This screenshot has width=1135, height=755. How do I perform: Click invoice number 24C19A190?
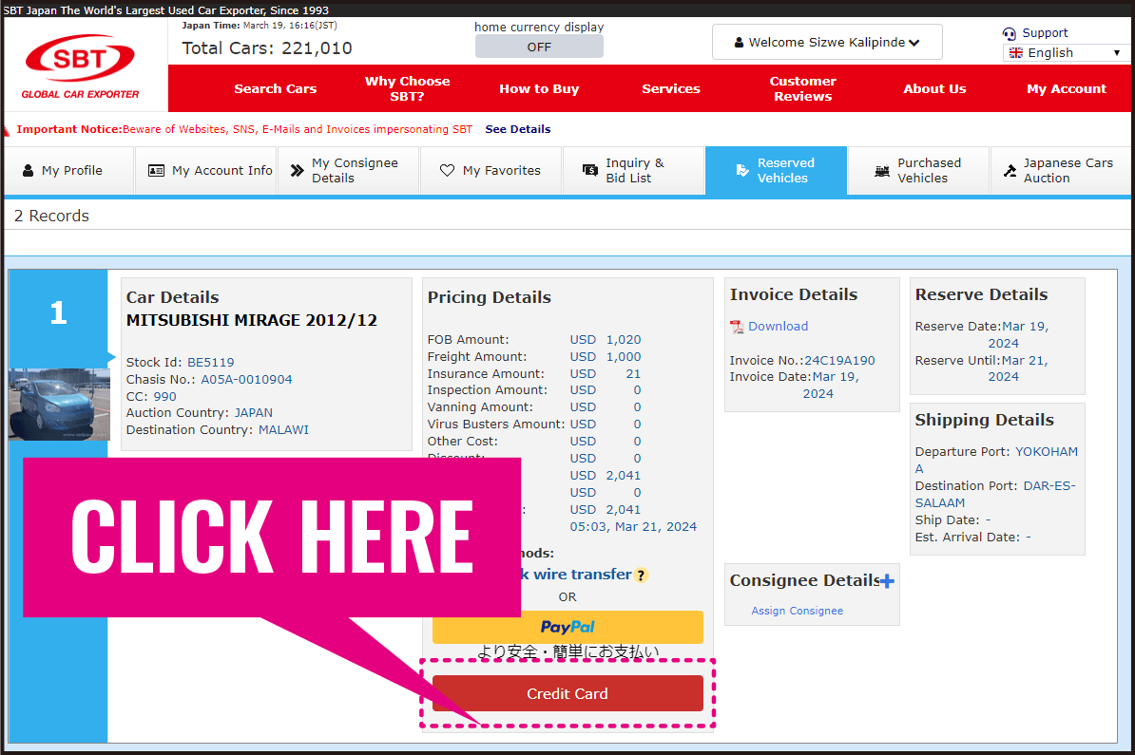[839, 361]
